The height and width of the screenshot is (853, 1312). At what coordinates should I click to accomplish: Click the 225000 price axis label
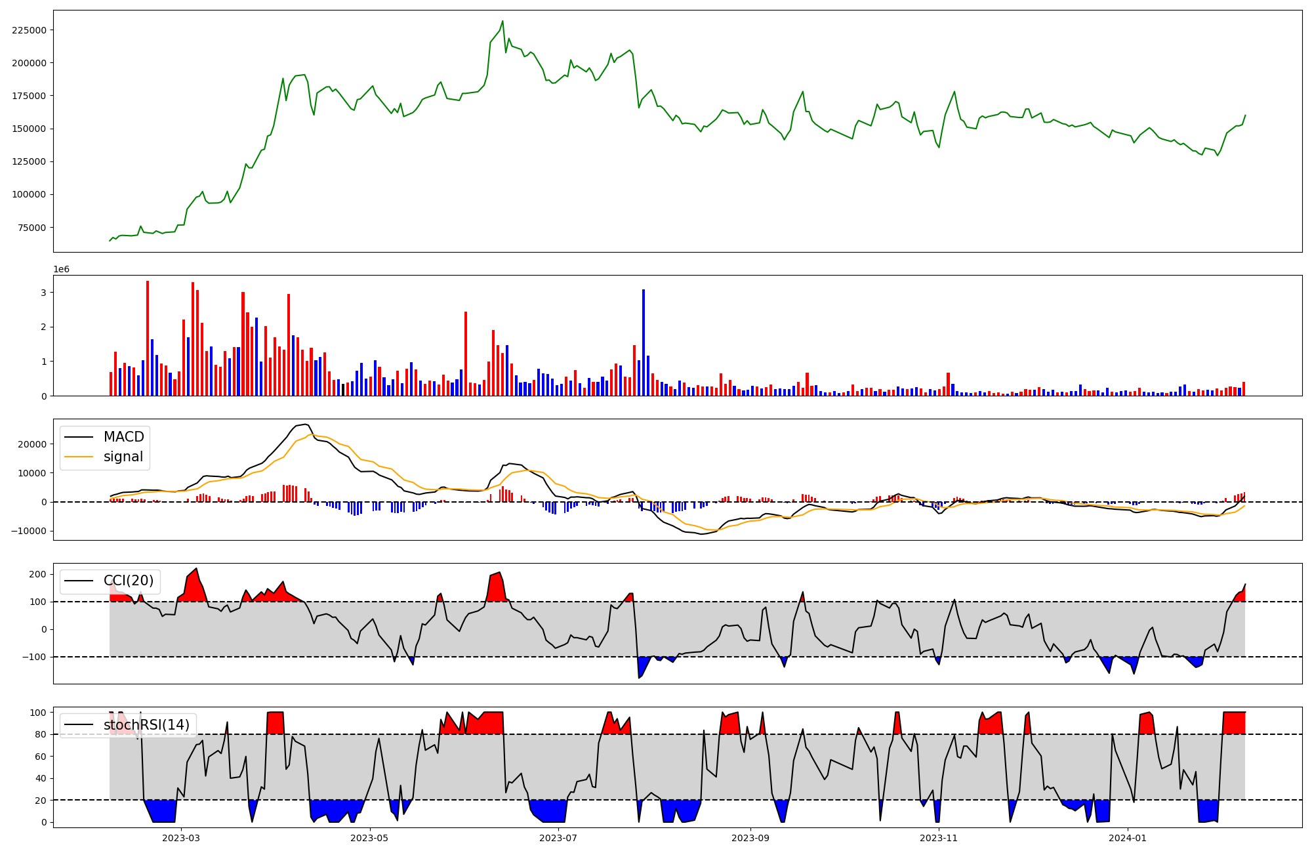(29, 30)
